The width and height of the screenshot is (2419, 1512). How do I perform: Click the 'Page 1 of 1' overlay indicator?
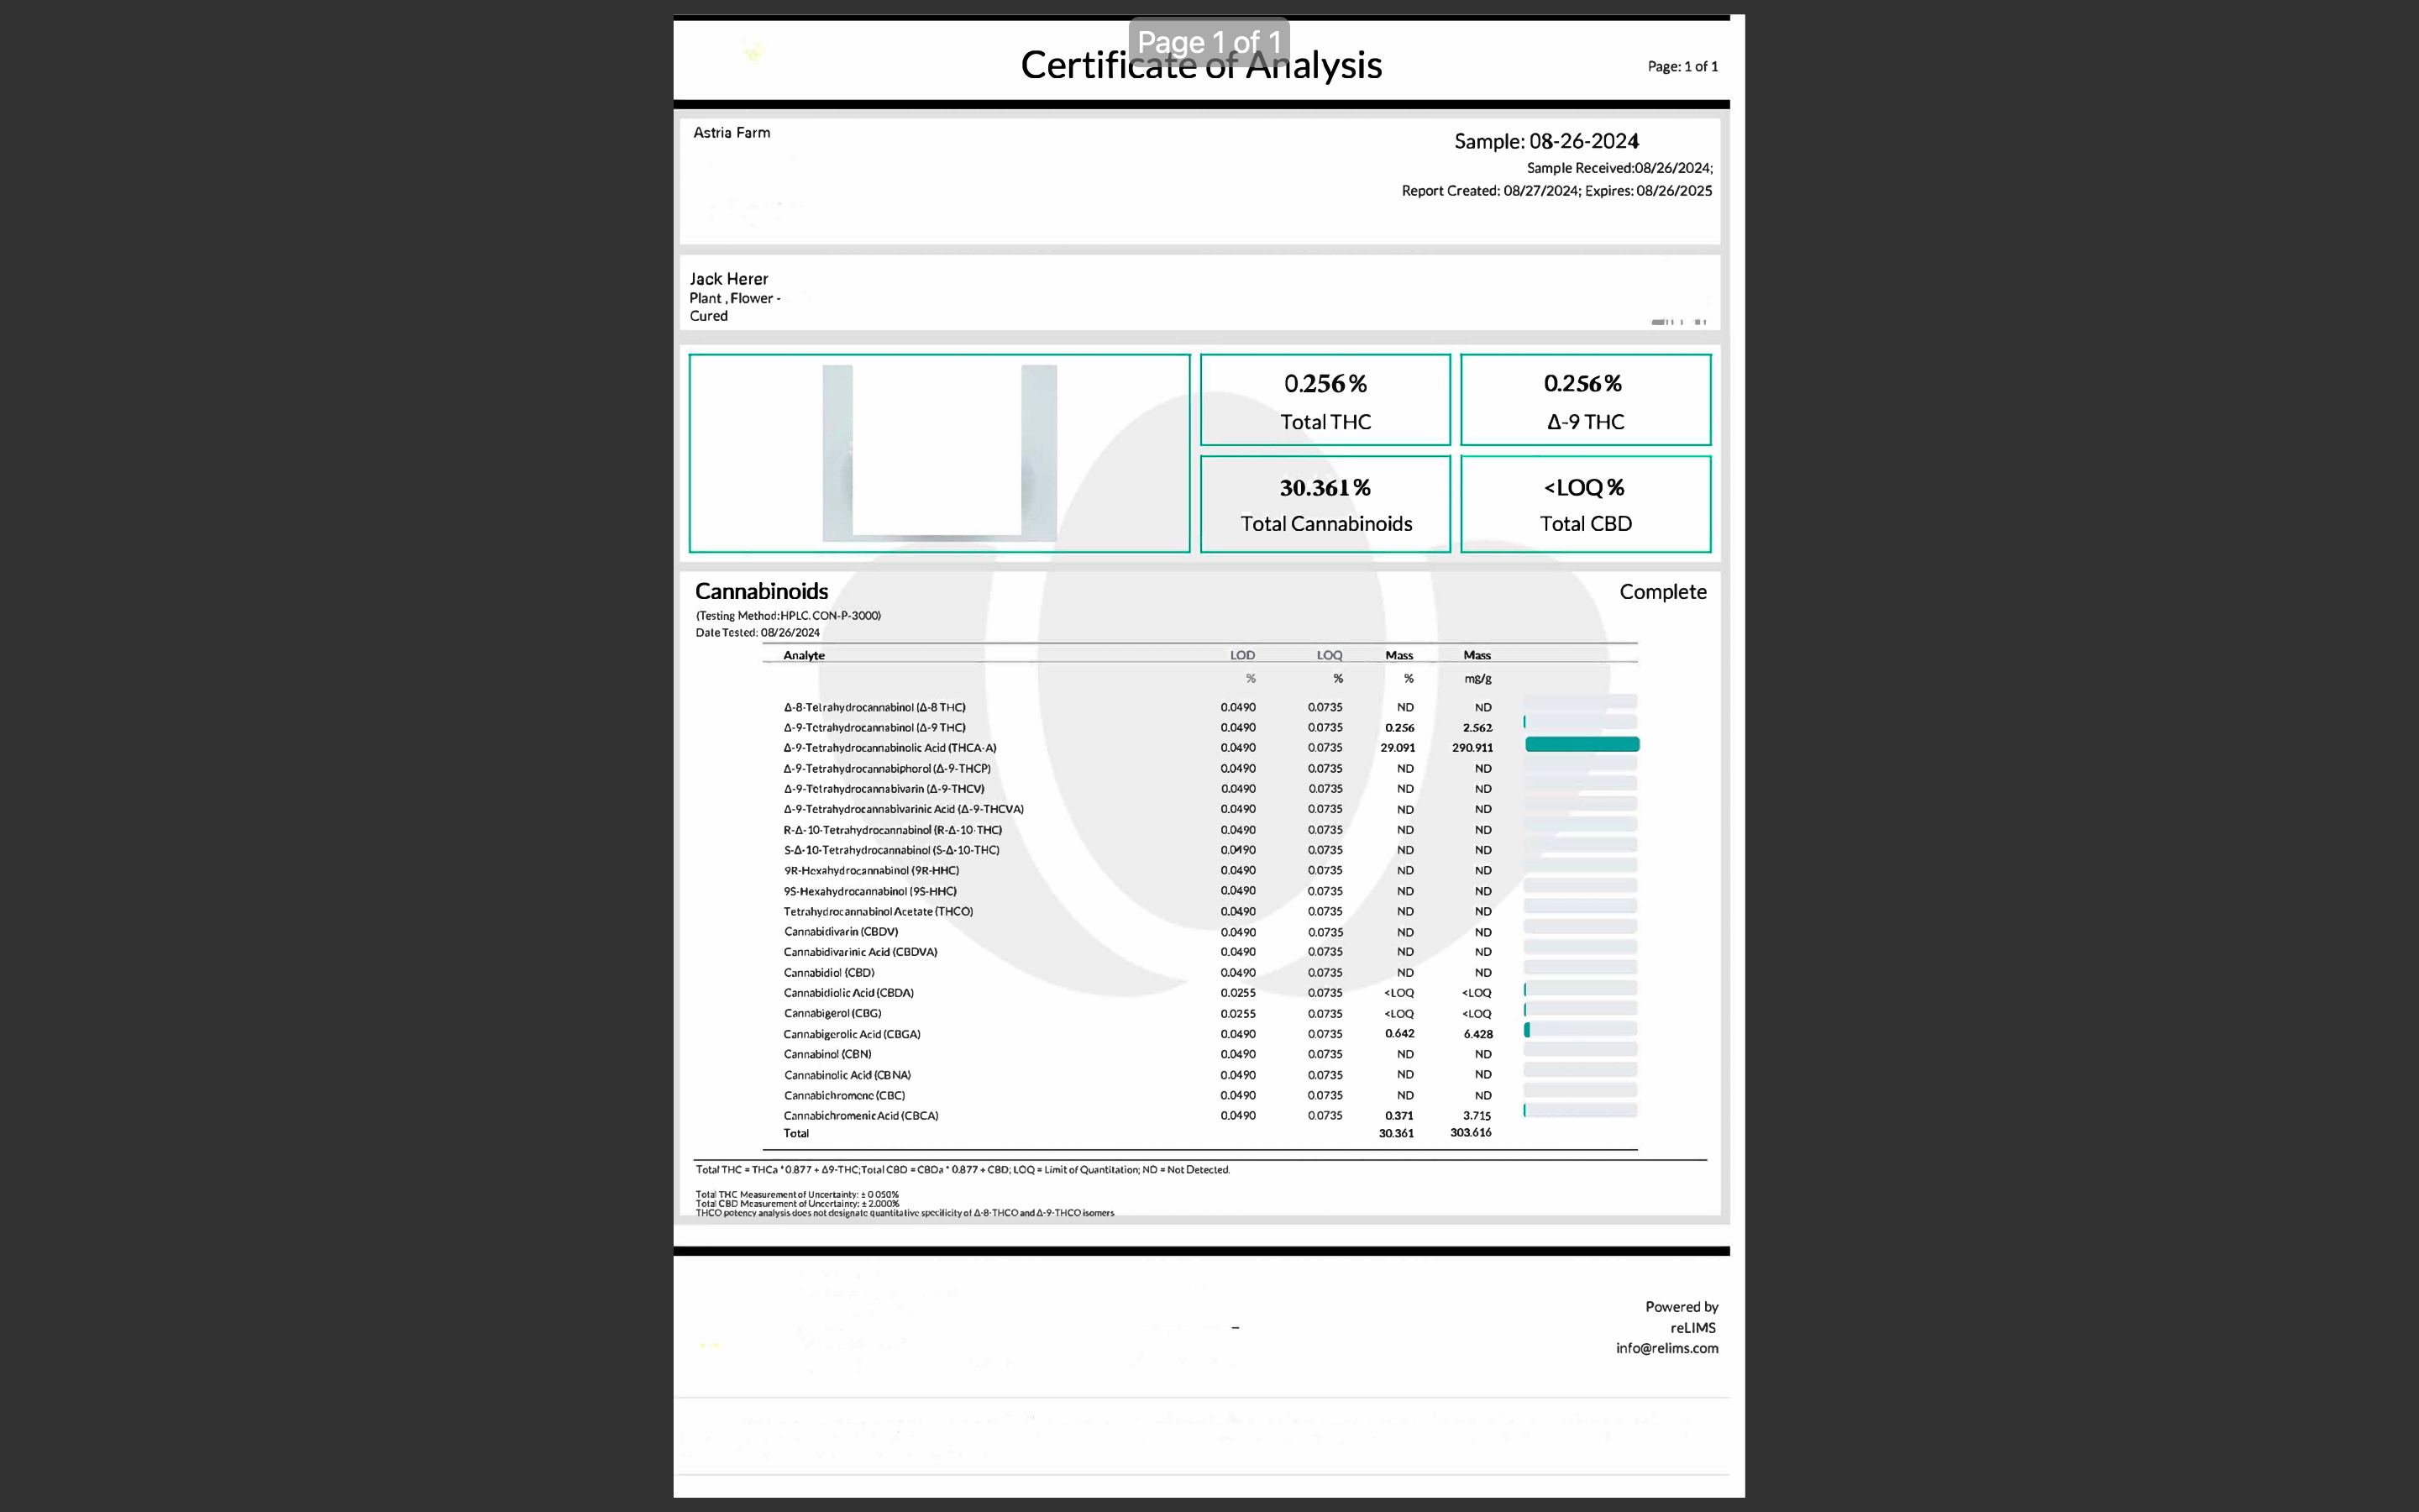(1209, 42)
